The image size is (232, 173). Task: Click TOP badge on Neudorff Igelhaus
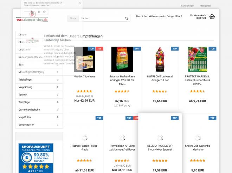(x=91, y=49)
